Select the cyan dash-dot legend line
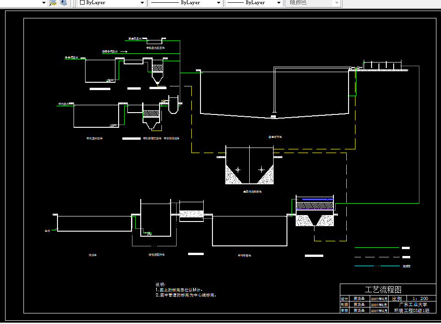Image resolution: width=441 pixels, height=324 pixels. coord(377,266)
